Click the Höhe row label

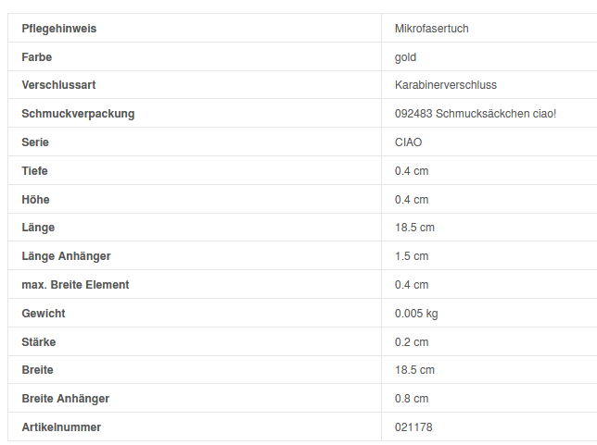coord(35,199)
